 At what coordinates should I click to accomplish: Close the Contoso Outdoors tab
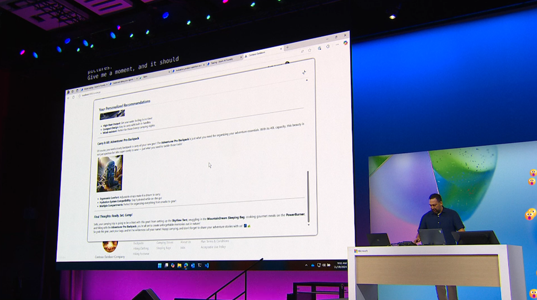(x=281, y=49)
